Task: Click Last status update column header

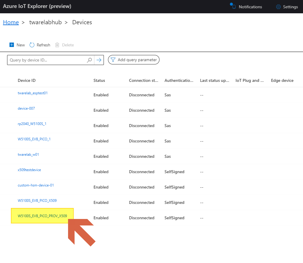Action: [x=215, y=80]
